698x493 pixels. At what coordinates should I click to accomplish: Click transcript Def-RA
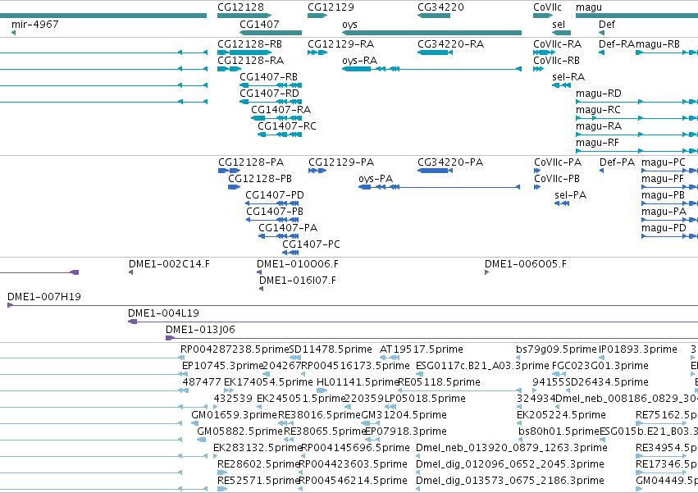pyautogui.click(x=601, y=52)
